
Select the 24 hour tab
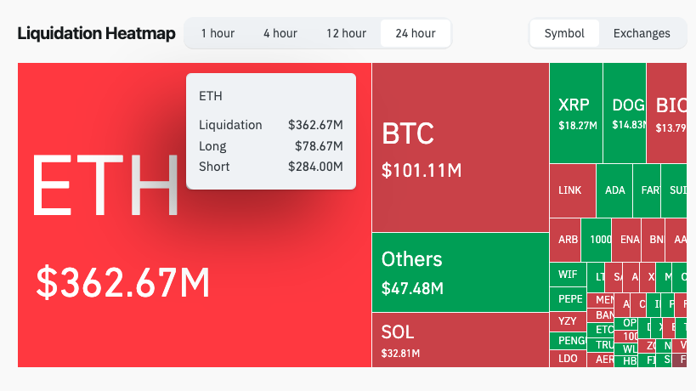(x=416, y=33)
